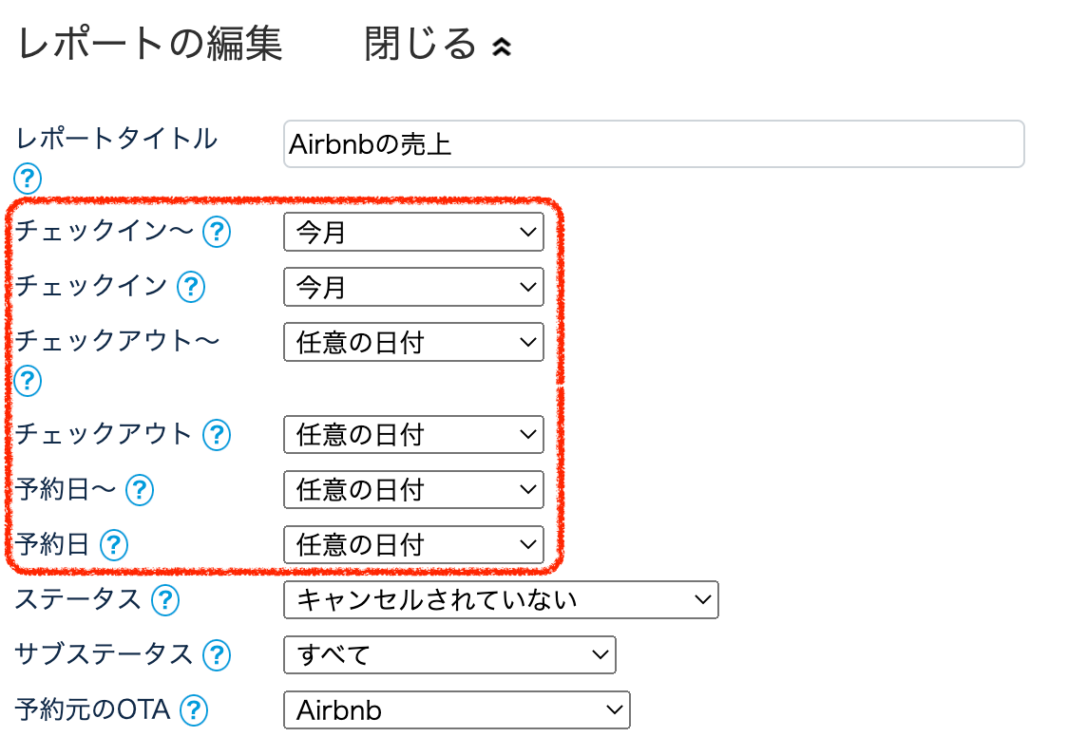Click help icon below チェックアウト〜 label
This screenshot has width=1068, height=737.
tap(28, 380)
